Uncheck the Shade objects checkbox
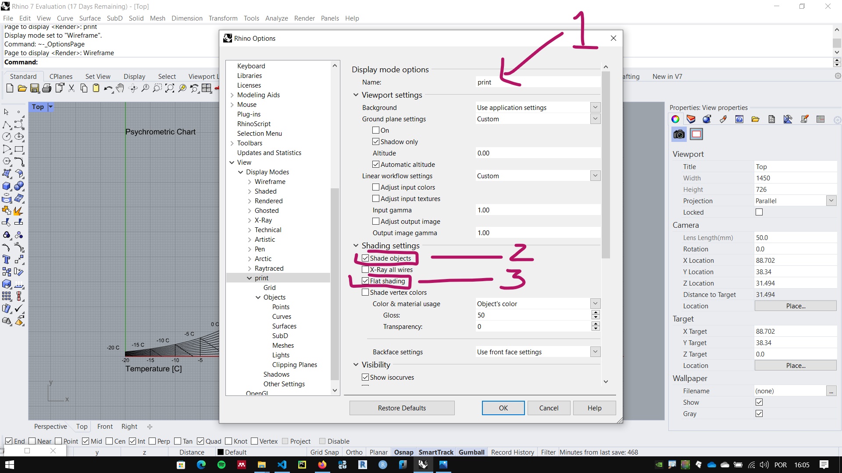This screenshot has width=842, height=473. tap(365, 258)
